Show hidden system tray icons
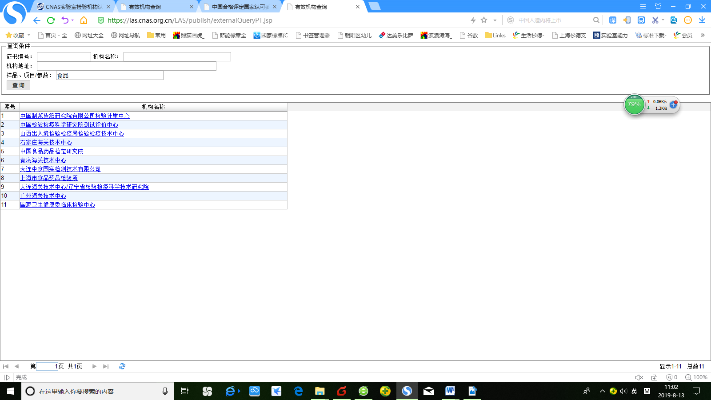 603,391
